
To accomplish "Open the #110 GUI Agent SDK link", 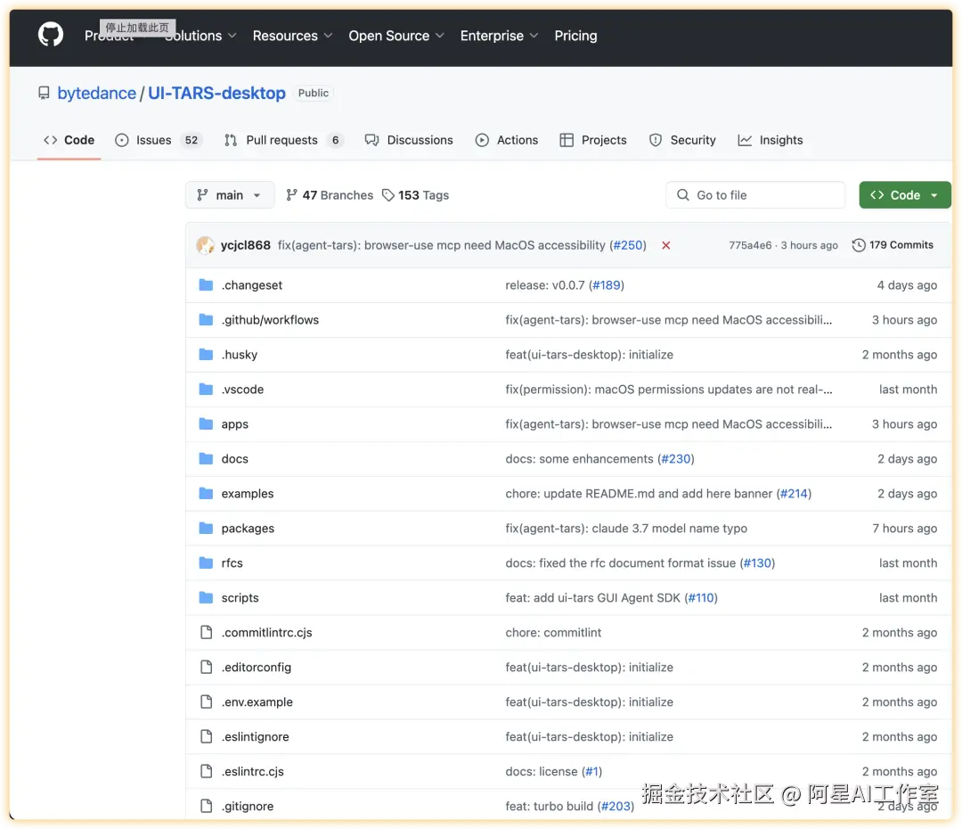I will point(701,597).
